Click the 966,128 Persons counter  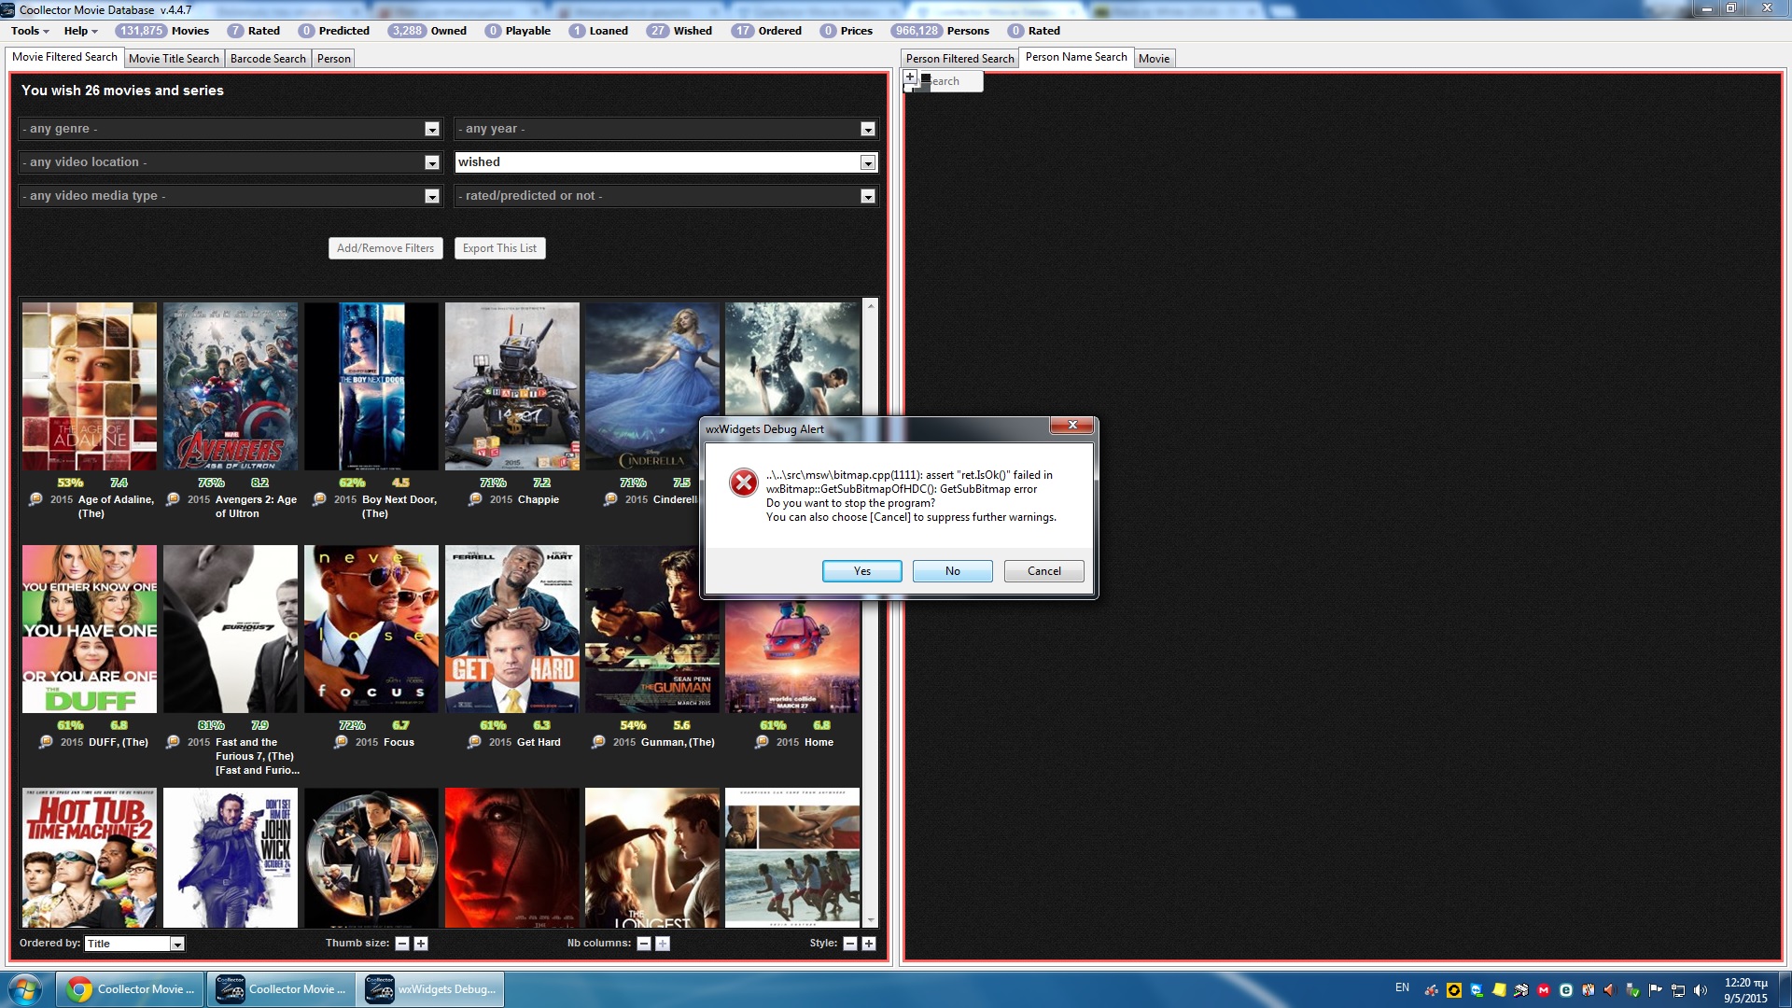coord(940,31)
